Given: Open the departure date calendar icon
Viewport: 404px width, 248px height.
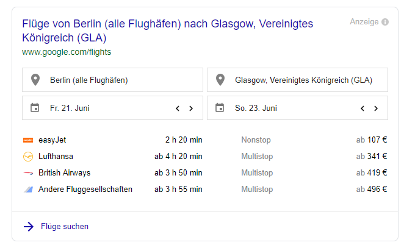Looking at the screenshot, I should pos(35,107).
